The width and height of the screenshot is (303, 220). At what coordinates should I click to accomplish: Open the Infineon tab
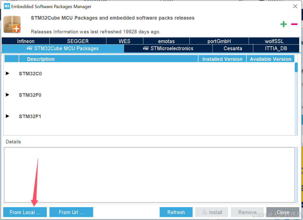[26, 41]
